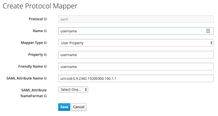The width and height of the screenshot is (218, 116).
Task: Click into the Friendly Name text field
Action: (x=136, y=67)
